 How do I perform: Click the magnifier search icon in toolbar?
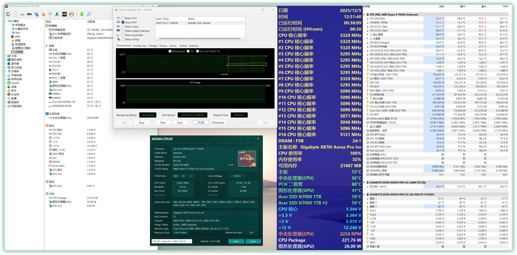pos(89,14)
